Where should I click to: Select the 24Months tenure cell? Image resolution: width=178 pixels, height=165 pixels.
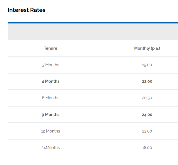(50, 148)
